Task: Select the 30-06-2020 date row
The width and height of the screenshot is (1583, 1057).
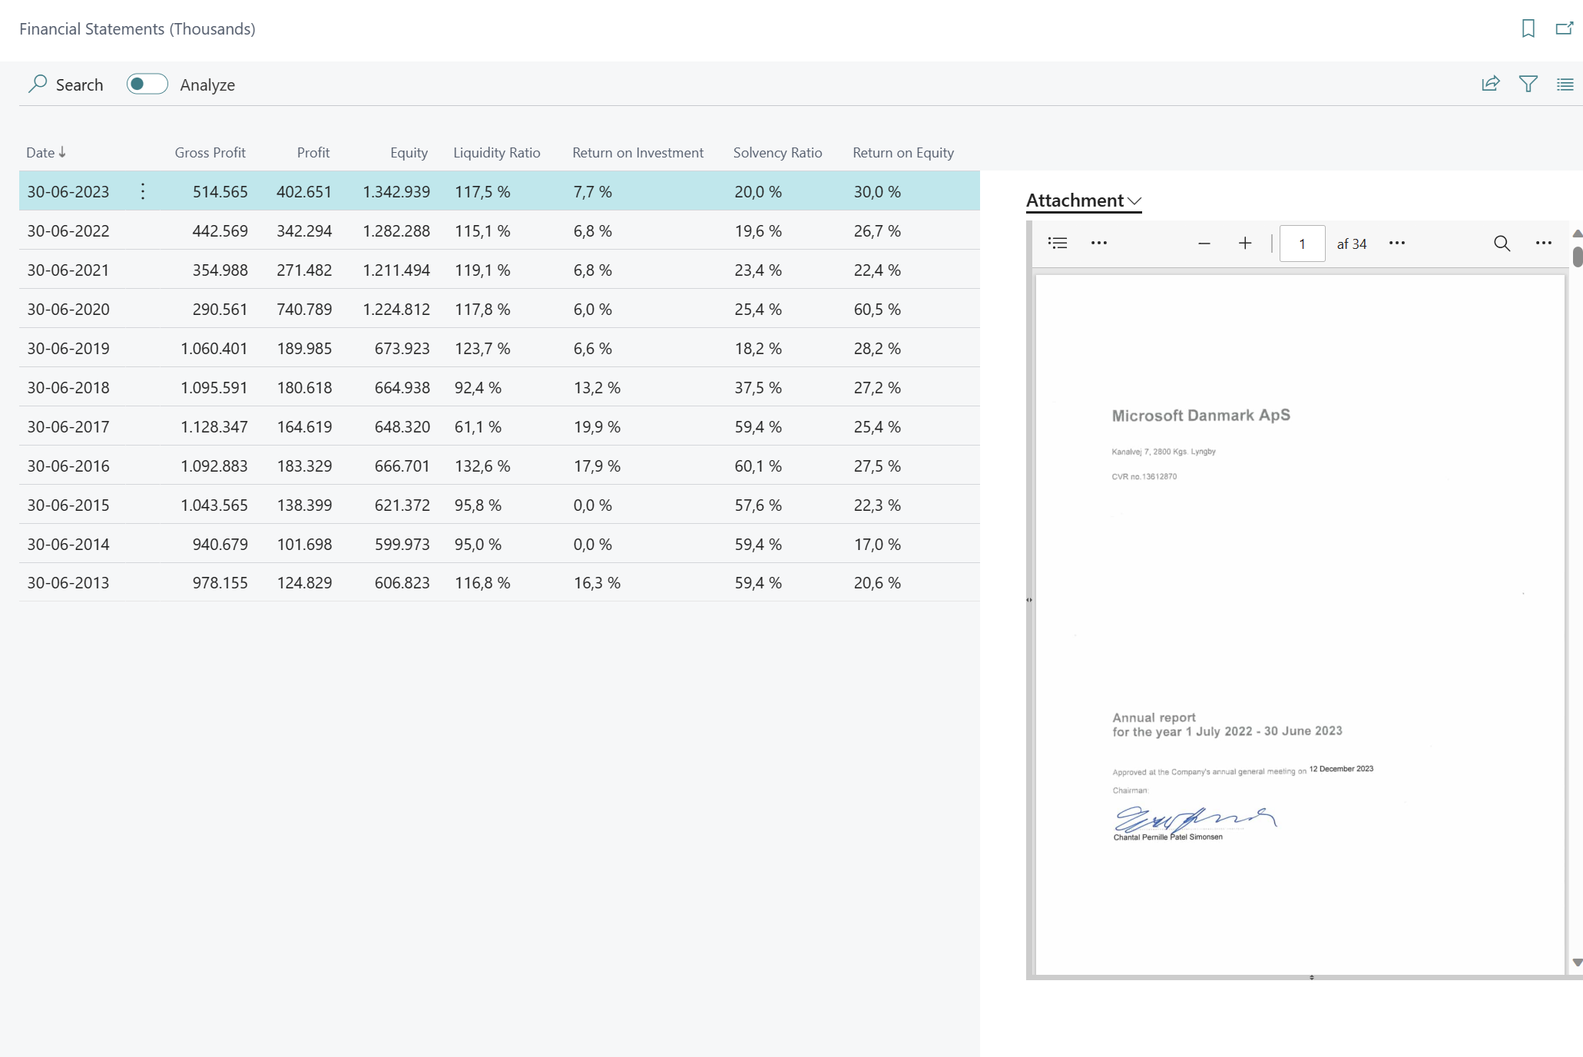Action: [x=499, y=309]
